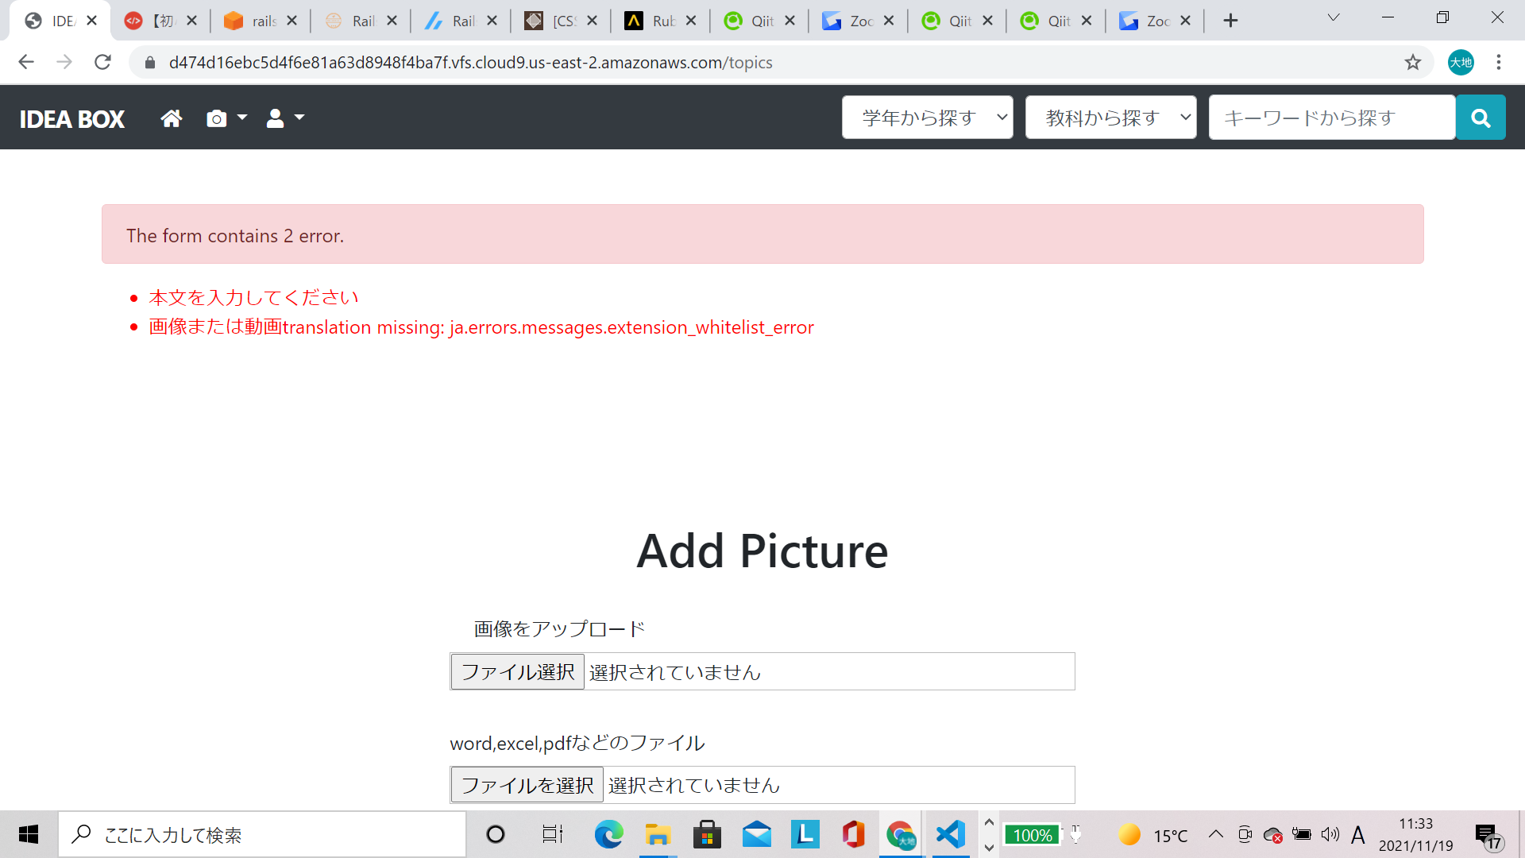The image size is (1525, 858).
Task: Switch to Chrome in the taskbar
Action: pyautogui.click(x=901, y=835)
